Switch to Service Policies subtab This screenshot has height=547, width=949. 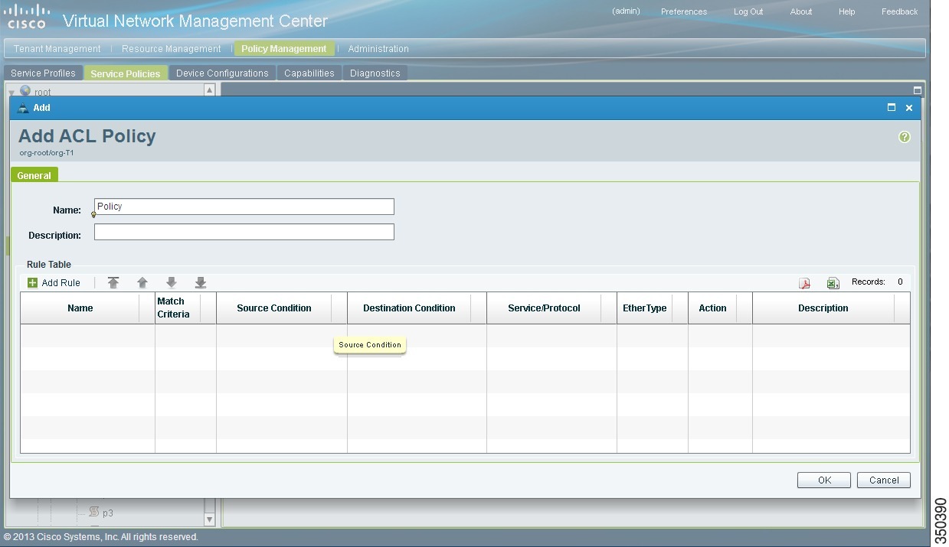[126, 73]
